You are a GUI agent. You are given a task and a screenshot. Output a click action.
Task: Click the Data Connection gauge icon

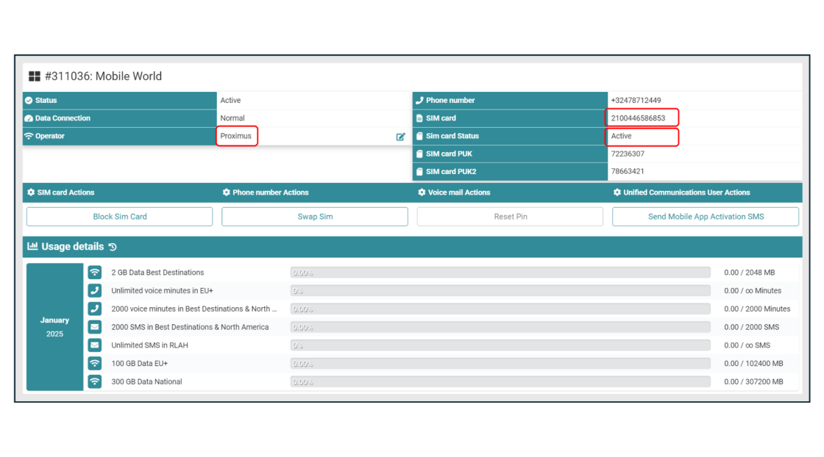click(29, 118)
